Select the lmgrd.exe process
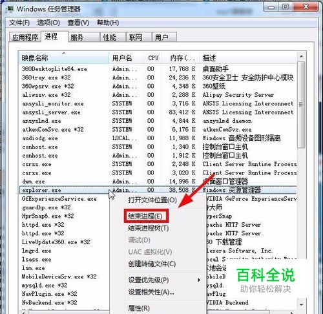Screen dimensions: 323x314 [x=37, y=251]
